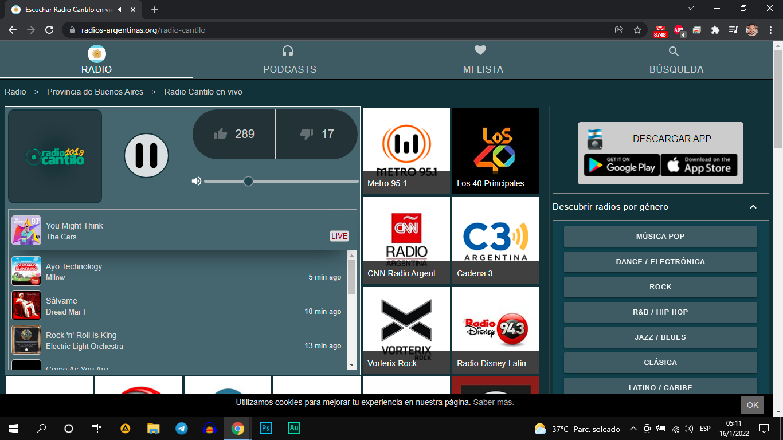This screenshot has height=440, width=783.
Task: Download app from the App Store
Action: pos(699,165)
